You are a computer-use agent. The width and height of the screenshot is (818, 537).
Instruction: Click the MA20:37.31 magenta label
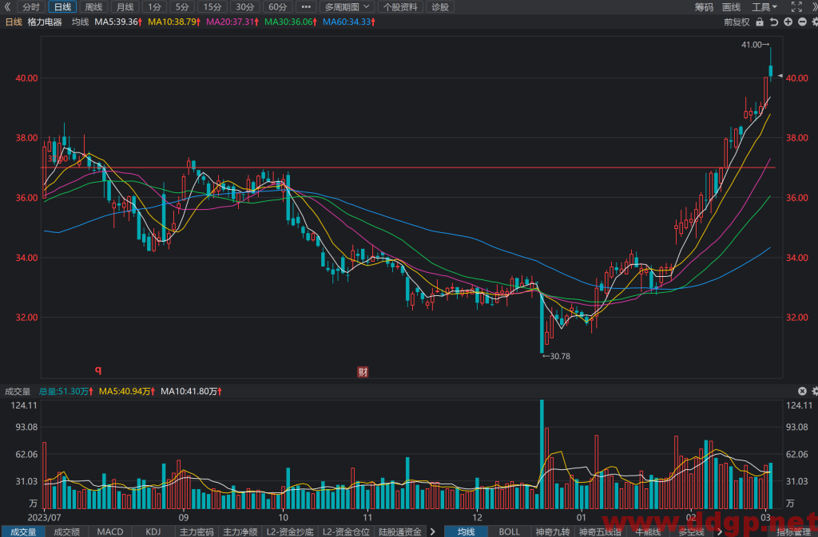pos(232,22)
